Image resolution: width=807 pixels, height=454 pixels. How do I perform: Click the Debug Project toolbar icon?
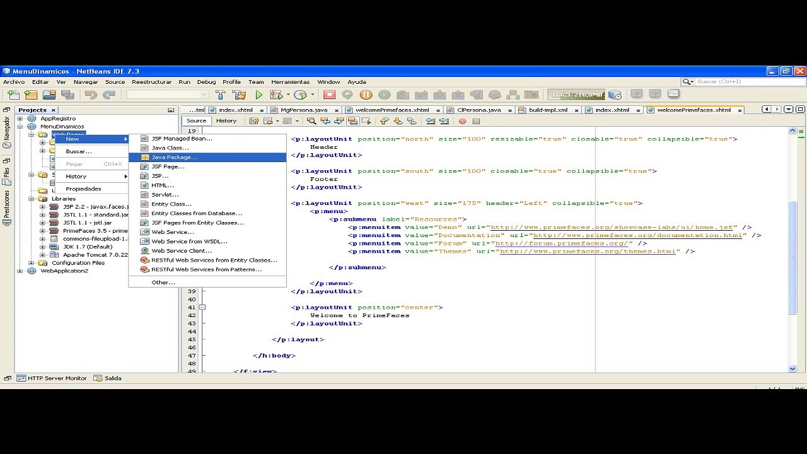[276, 95]
